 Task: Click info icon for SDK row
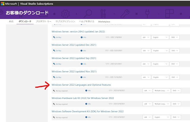pos(86,117)
